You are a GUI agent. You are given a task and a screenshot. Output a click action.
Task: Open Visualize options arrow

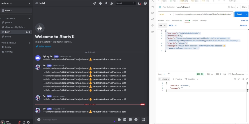click(198, 79)
